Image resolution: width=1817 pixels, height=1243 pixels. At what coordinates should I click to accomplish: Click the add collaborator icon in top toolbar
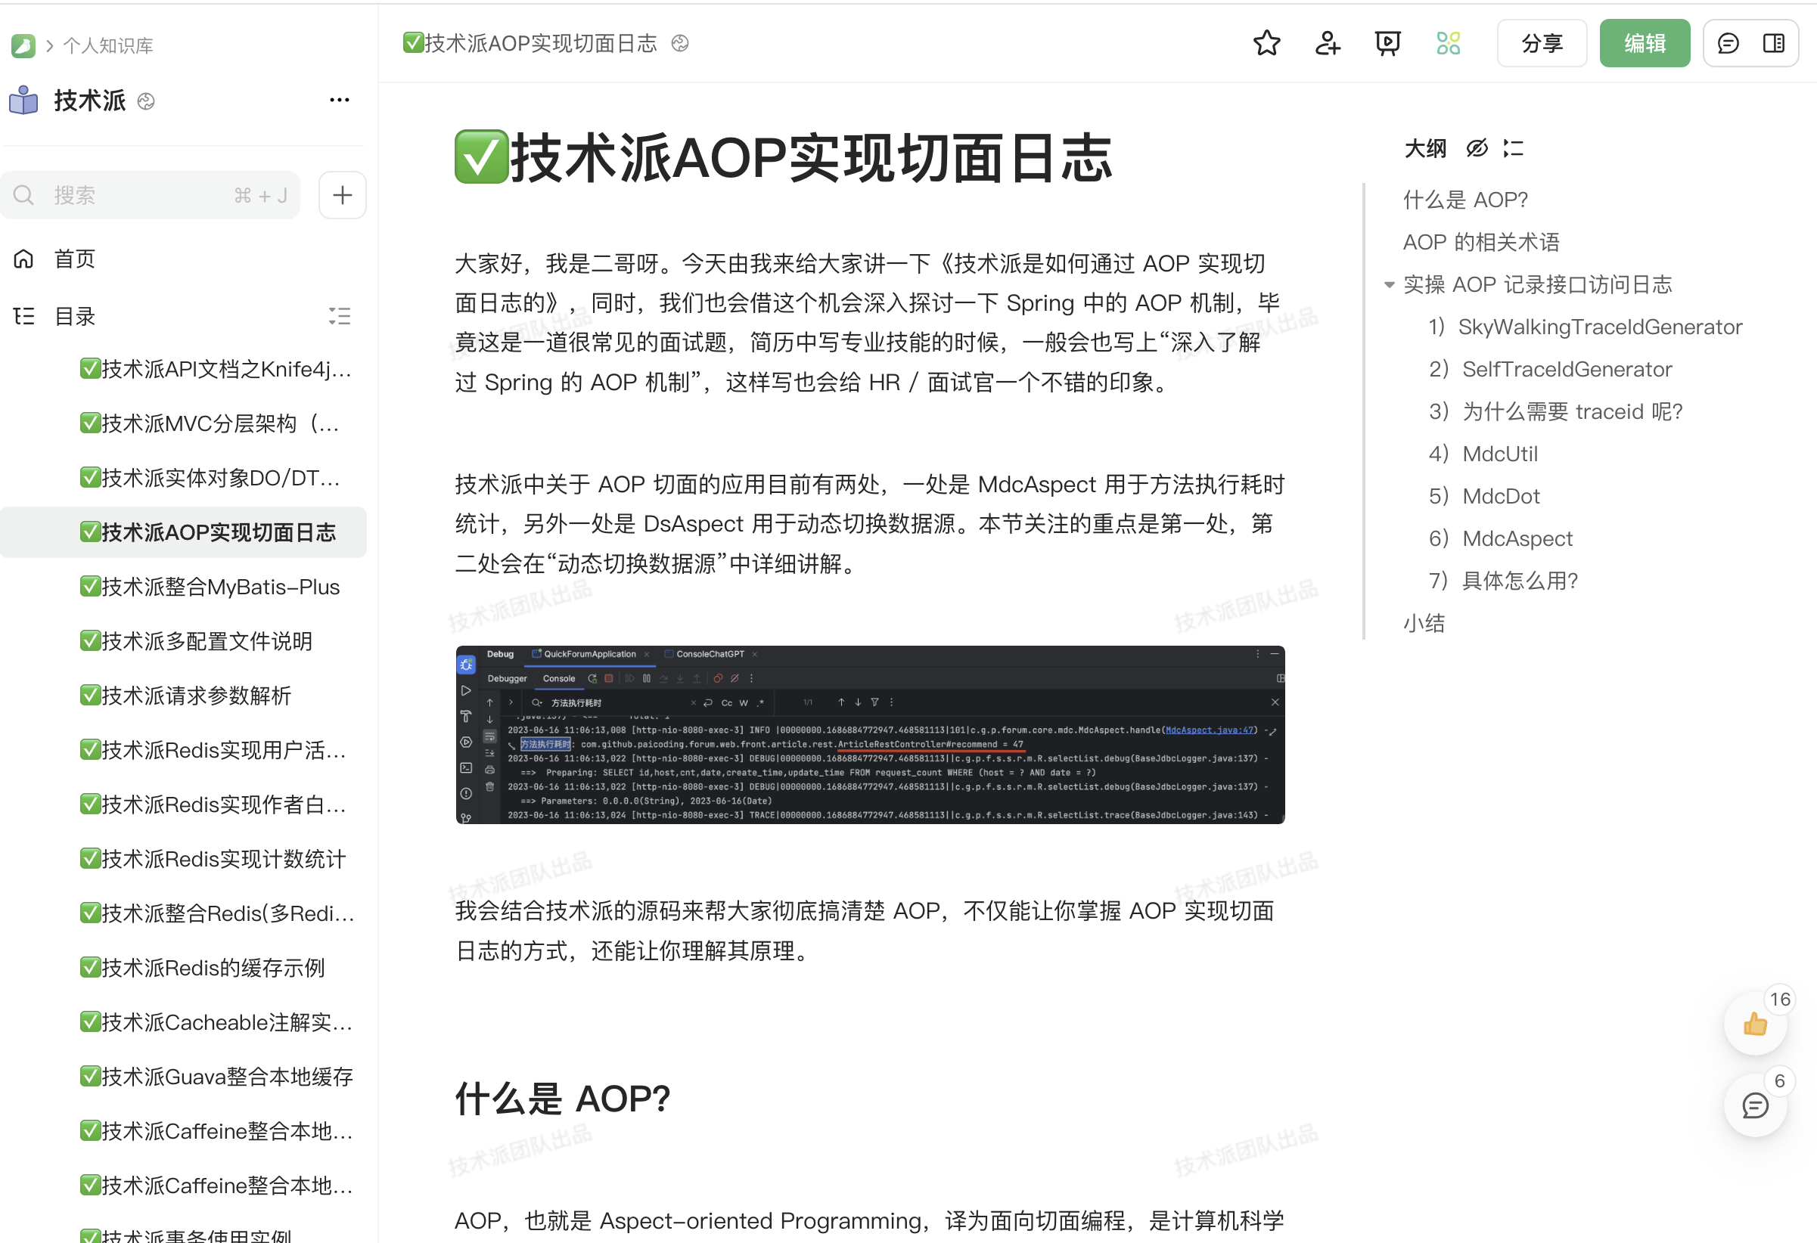click(1327, 43)
